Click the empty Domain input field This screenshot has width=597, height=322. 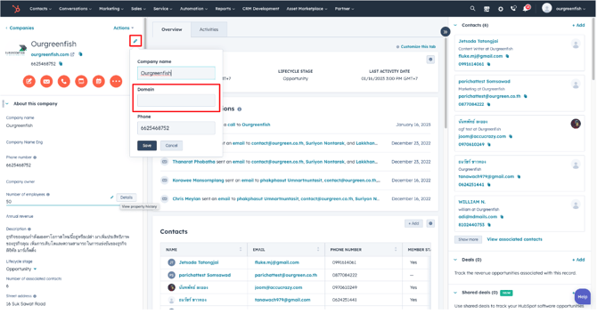tap(176, 101)
